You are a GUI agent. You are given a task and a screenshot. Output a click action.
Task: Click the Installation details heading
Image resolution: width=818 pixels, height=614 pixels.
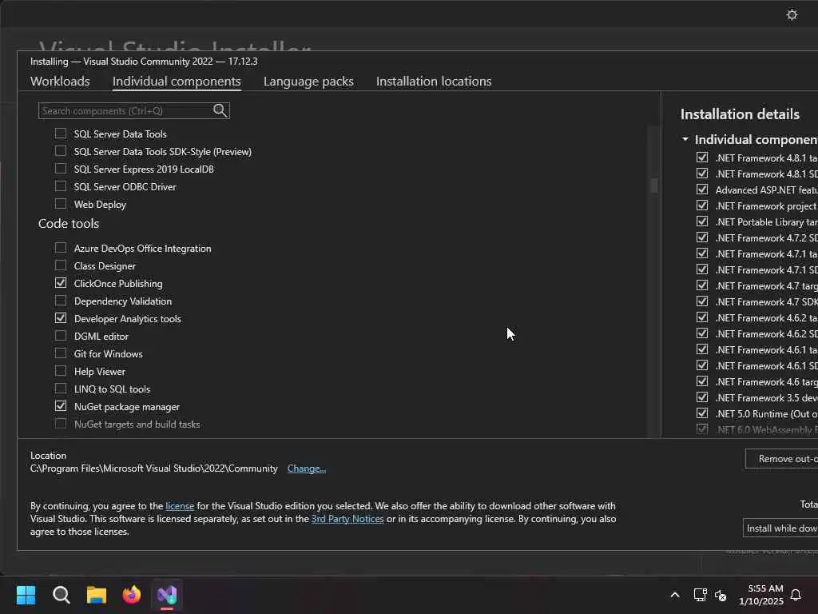coord(740,114)
